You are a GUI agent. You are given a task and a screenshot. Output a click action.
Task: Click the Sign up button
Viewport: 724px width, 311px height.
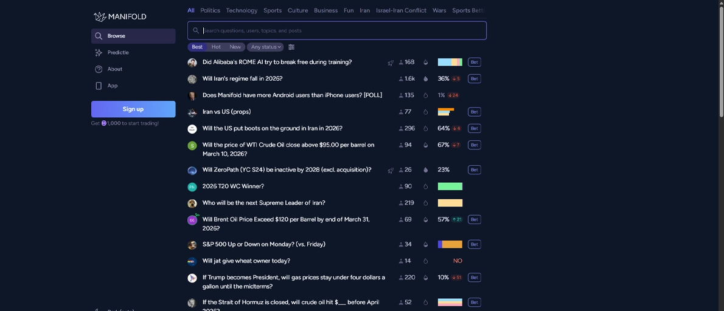[133, 109]
